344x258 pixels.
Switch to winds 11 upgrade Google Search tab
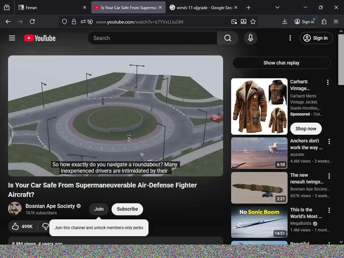click(x=204, y=8)
